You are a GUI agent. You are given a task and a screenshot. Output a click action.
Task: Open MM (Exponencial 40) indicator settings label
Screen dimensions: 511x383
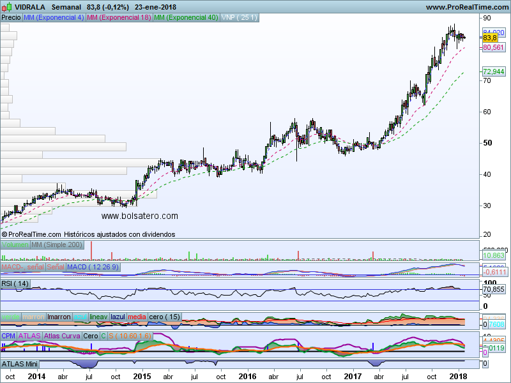(x=186, y=17)
